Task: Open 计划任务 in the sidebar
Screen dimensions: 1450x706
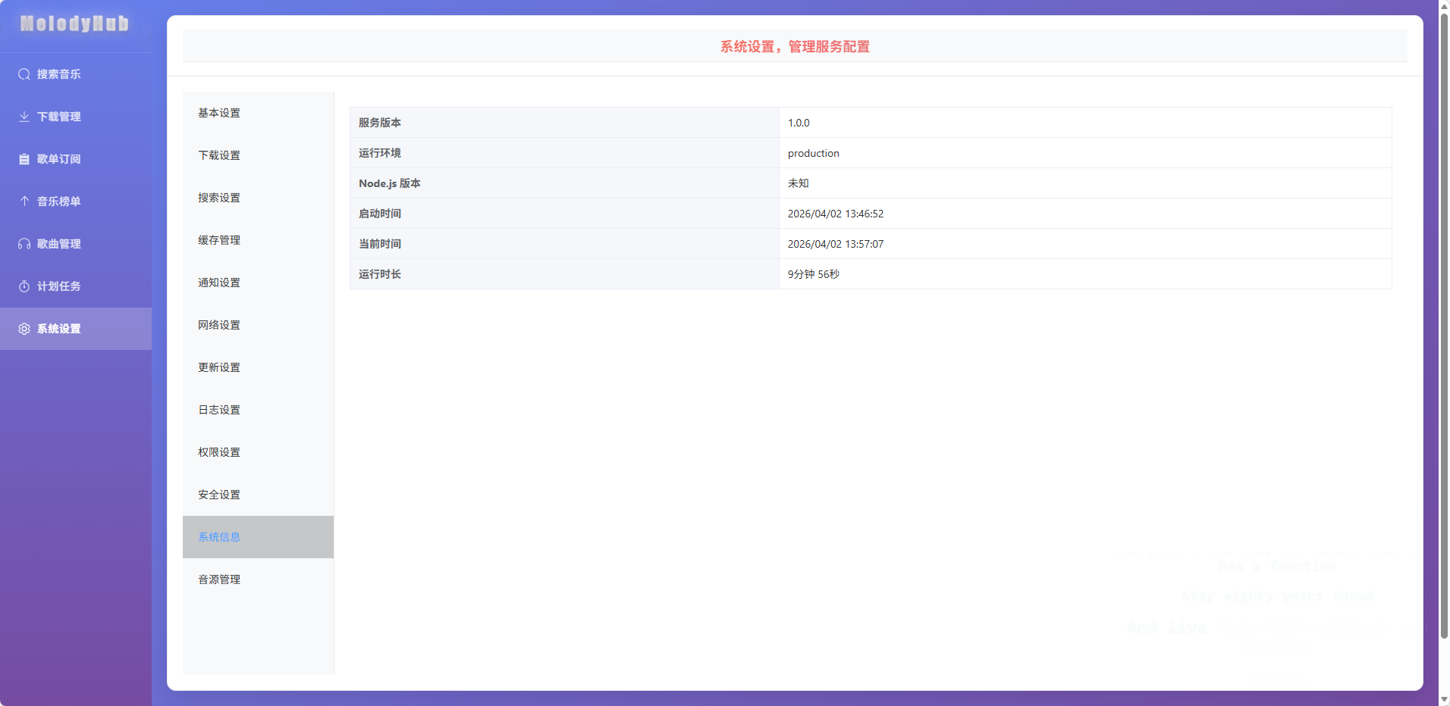Action: (76, 286)
